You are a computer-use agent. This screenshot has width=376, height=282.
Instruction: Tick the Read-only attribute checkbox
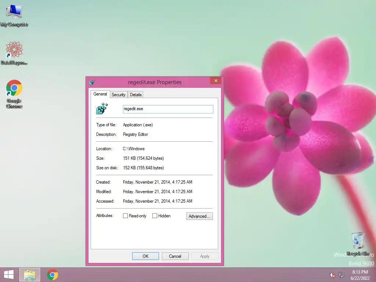125,216
